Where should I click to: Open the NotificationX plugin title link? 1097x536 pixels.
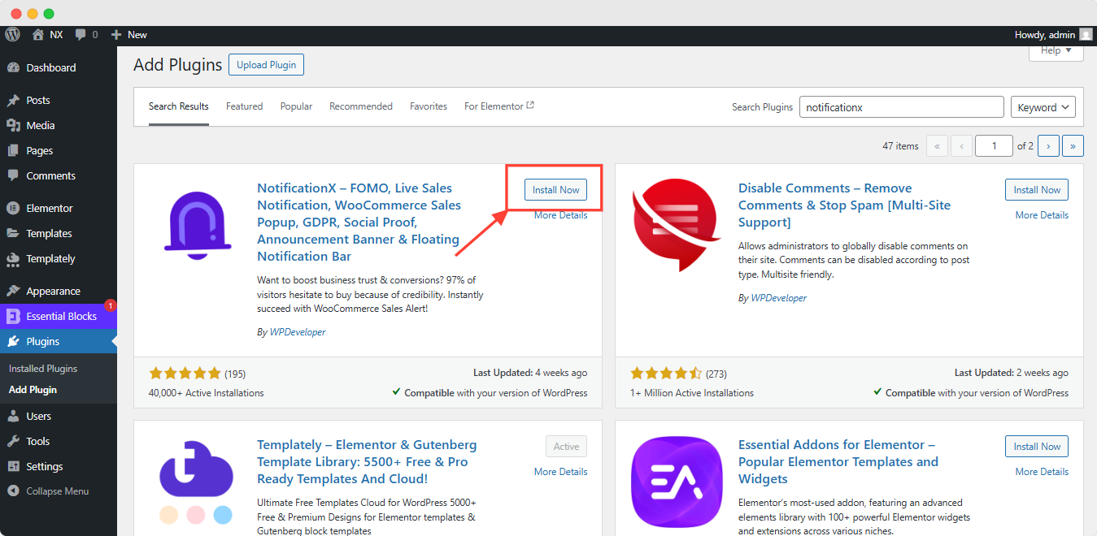tap(359, 223)
